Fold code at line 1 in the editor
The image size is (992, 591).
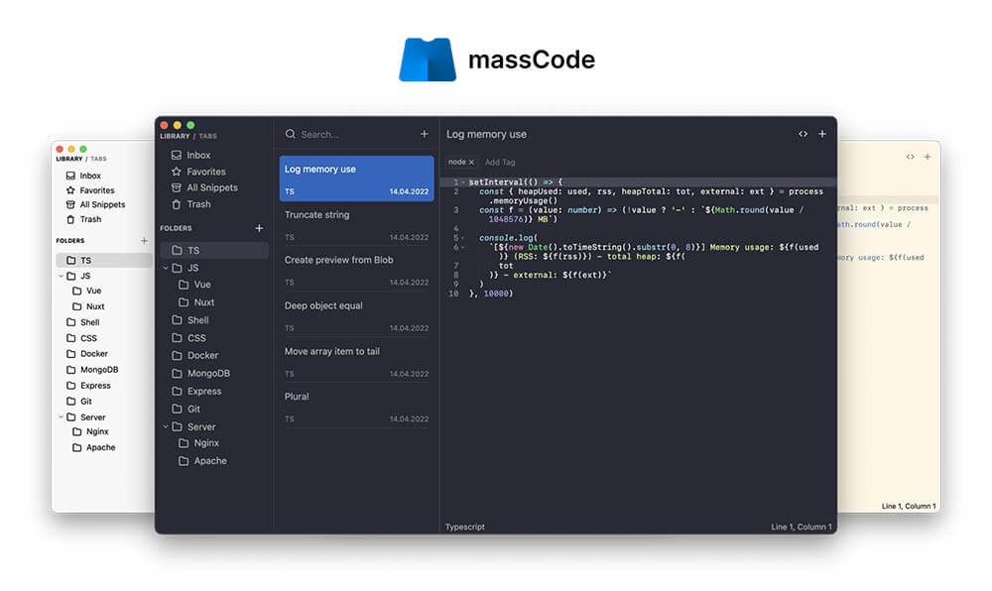(463, 182)
